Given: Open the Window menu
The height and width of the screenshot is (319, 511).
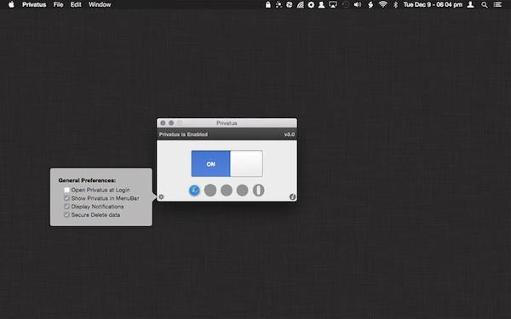Looking at the screenshot, I should click(100, 4).
